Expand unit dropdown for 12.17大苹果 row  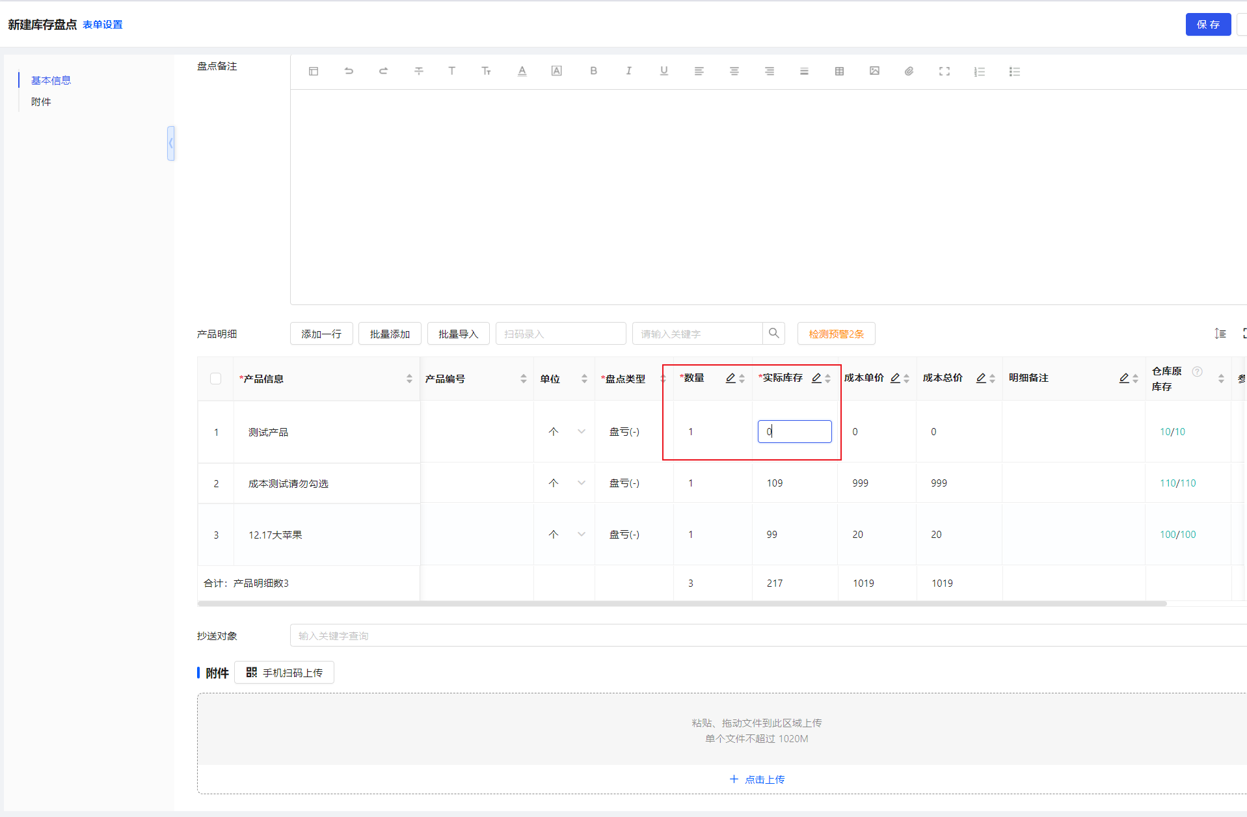tap(581, 534)
